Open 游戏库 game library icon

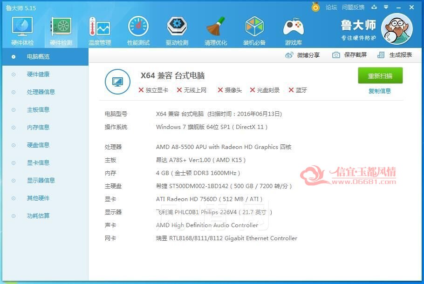pos(294,31)
